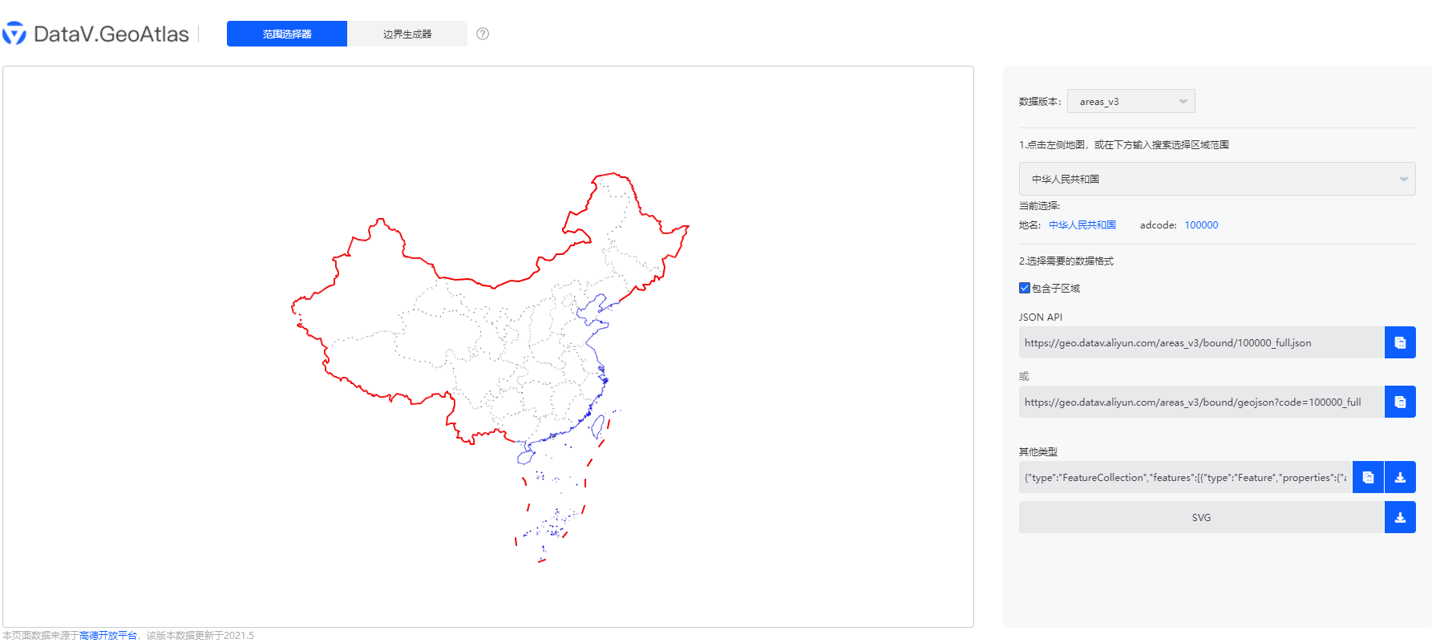The height and width of the screenshot is (643, 1436).
Task: Open the 高德开放平台 link
Action: (108, 636)
